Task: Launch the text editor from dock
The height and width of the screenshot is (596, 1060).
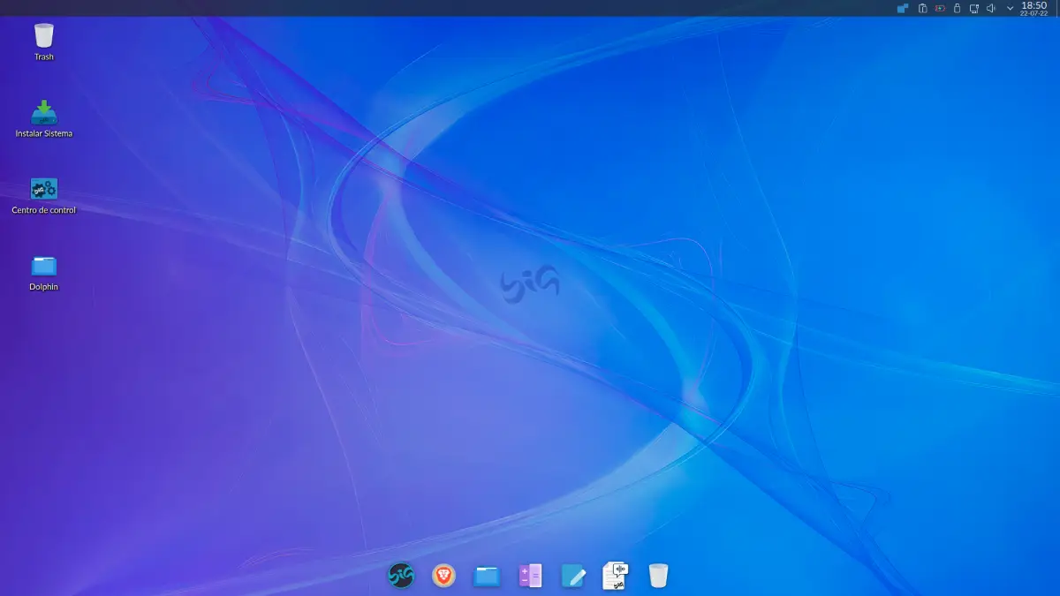Action: [x=573, y=577]
